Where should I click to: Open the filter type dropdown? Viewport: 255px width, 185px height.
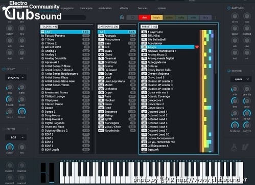tap(16, 137)
